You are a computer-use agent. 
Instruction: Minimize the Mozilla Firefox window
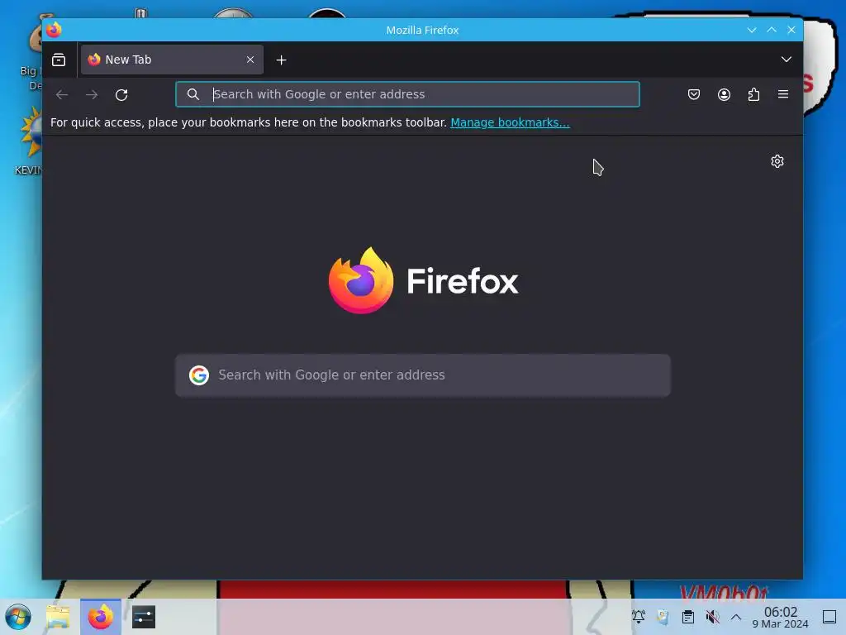(x=752, y=31)
